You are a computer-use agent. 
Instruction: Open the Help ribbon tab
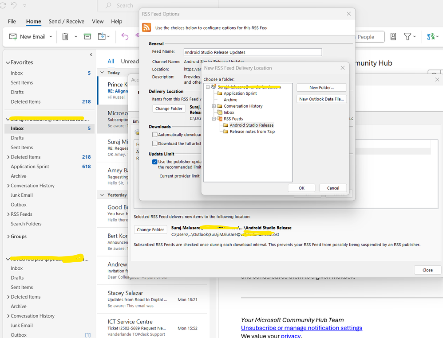click(x=116, y=21)
